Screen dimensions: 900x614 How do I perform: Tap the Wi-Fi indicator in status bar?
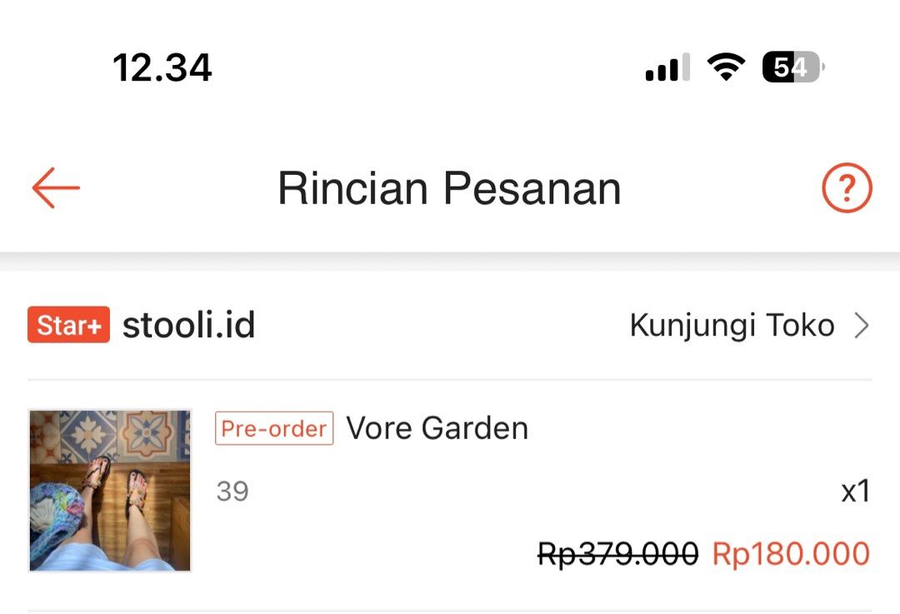[x=725, y=67]
